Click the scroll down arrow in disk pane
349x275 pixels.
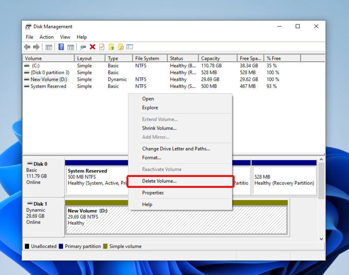tap(321, 239)
